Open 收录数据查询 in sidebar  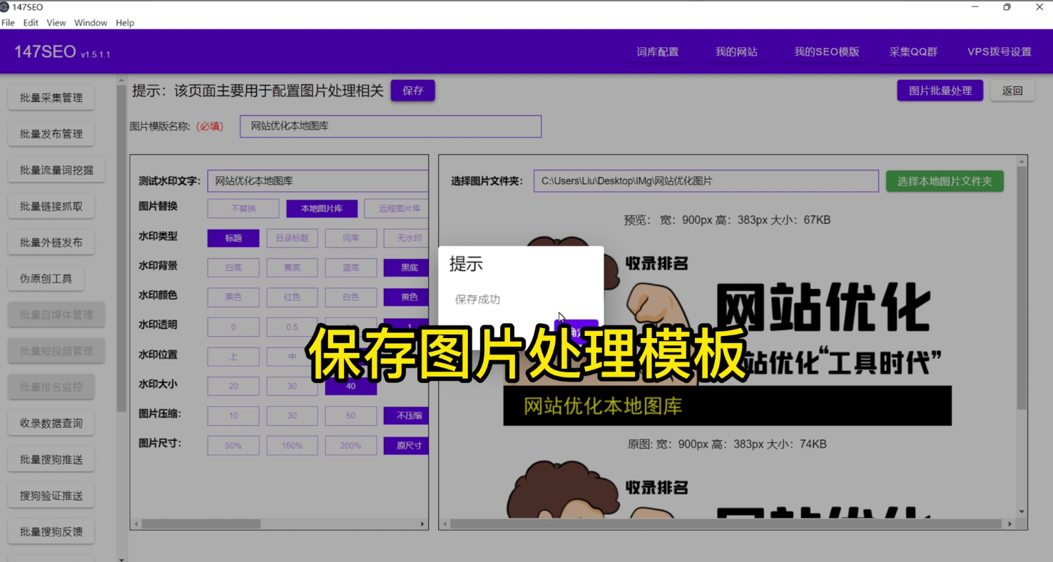tap(51, 423)
